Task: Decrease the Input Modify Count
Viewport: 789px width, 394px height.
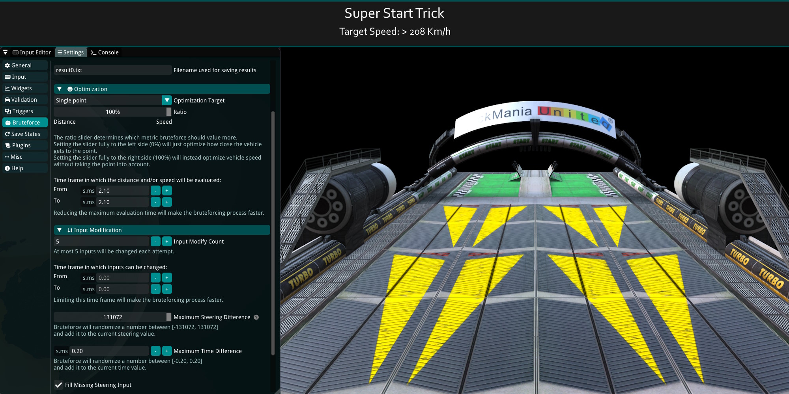Action: pos(156,242)
